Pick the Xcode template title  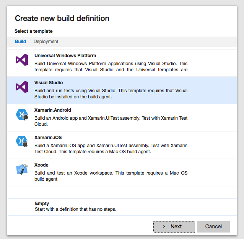tap(41, 165)
